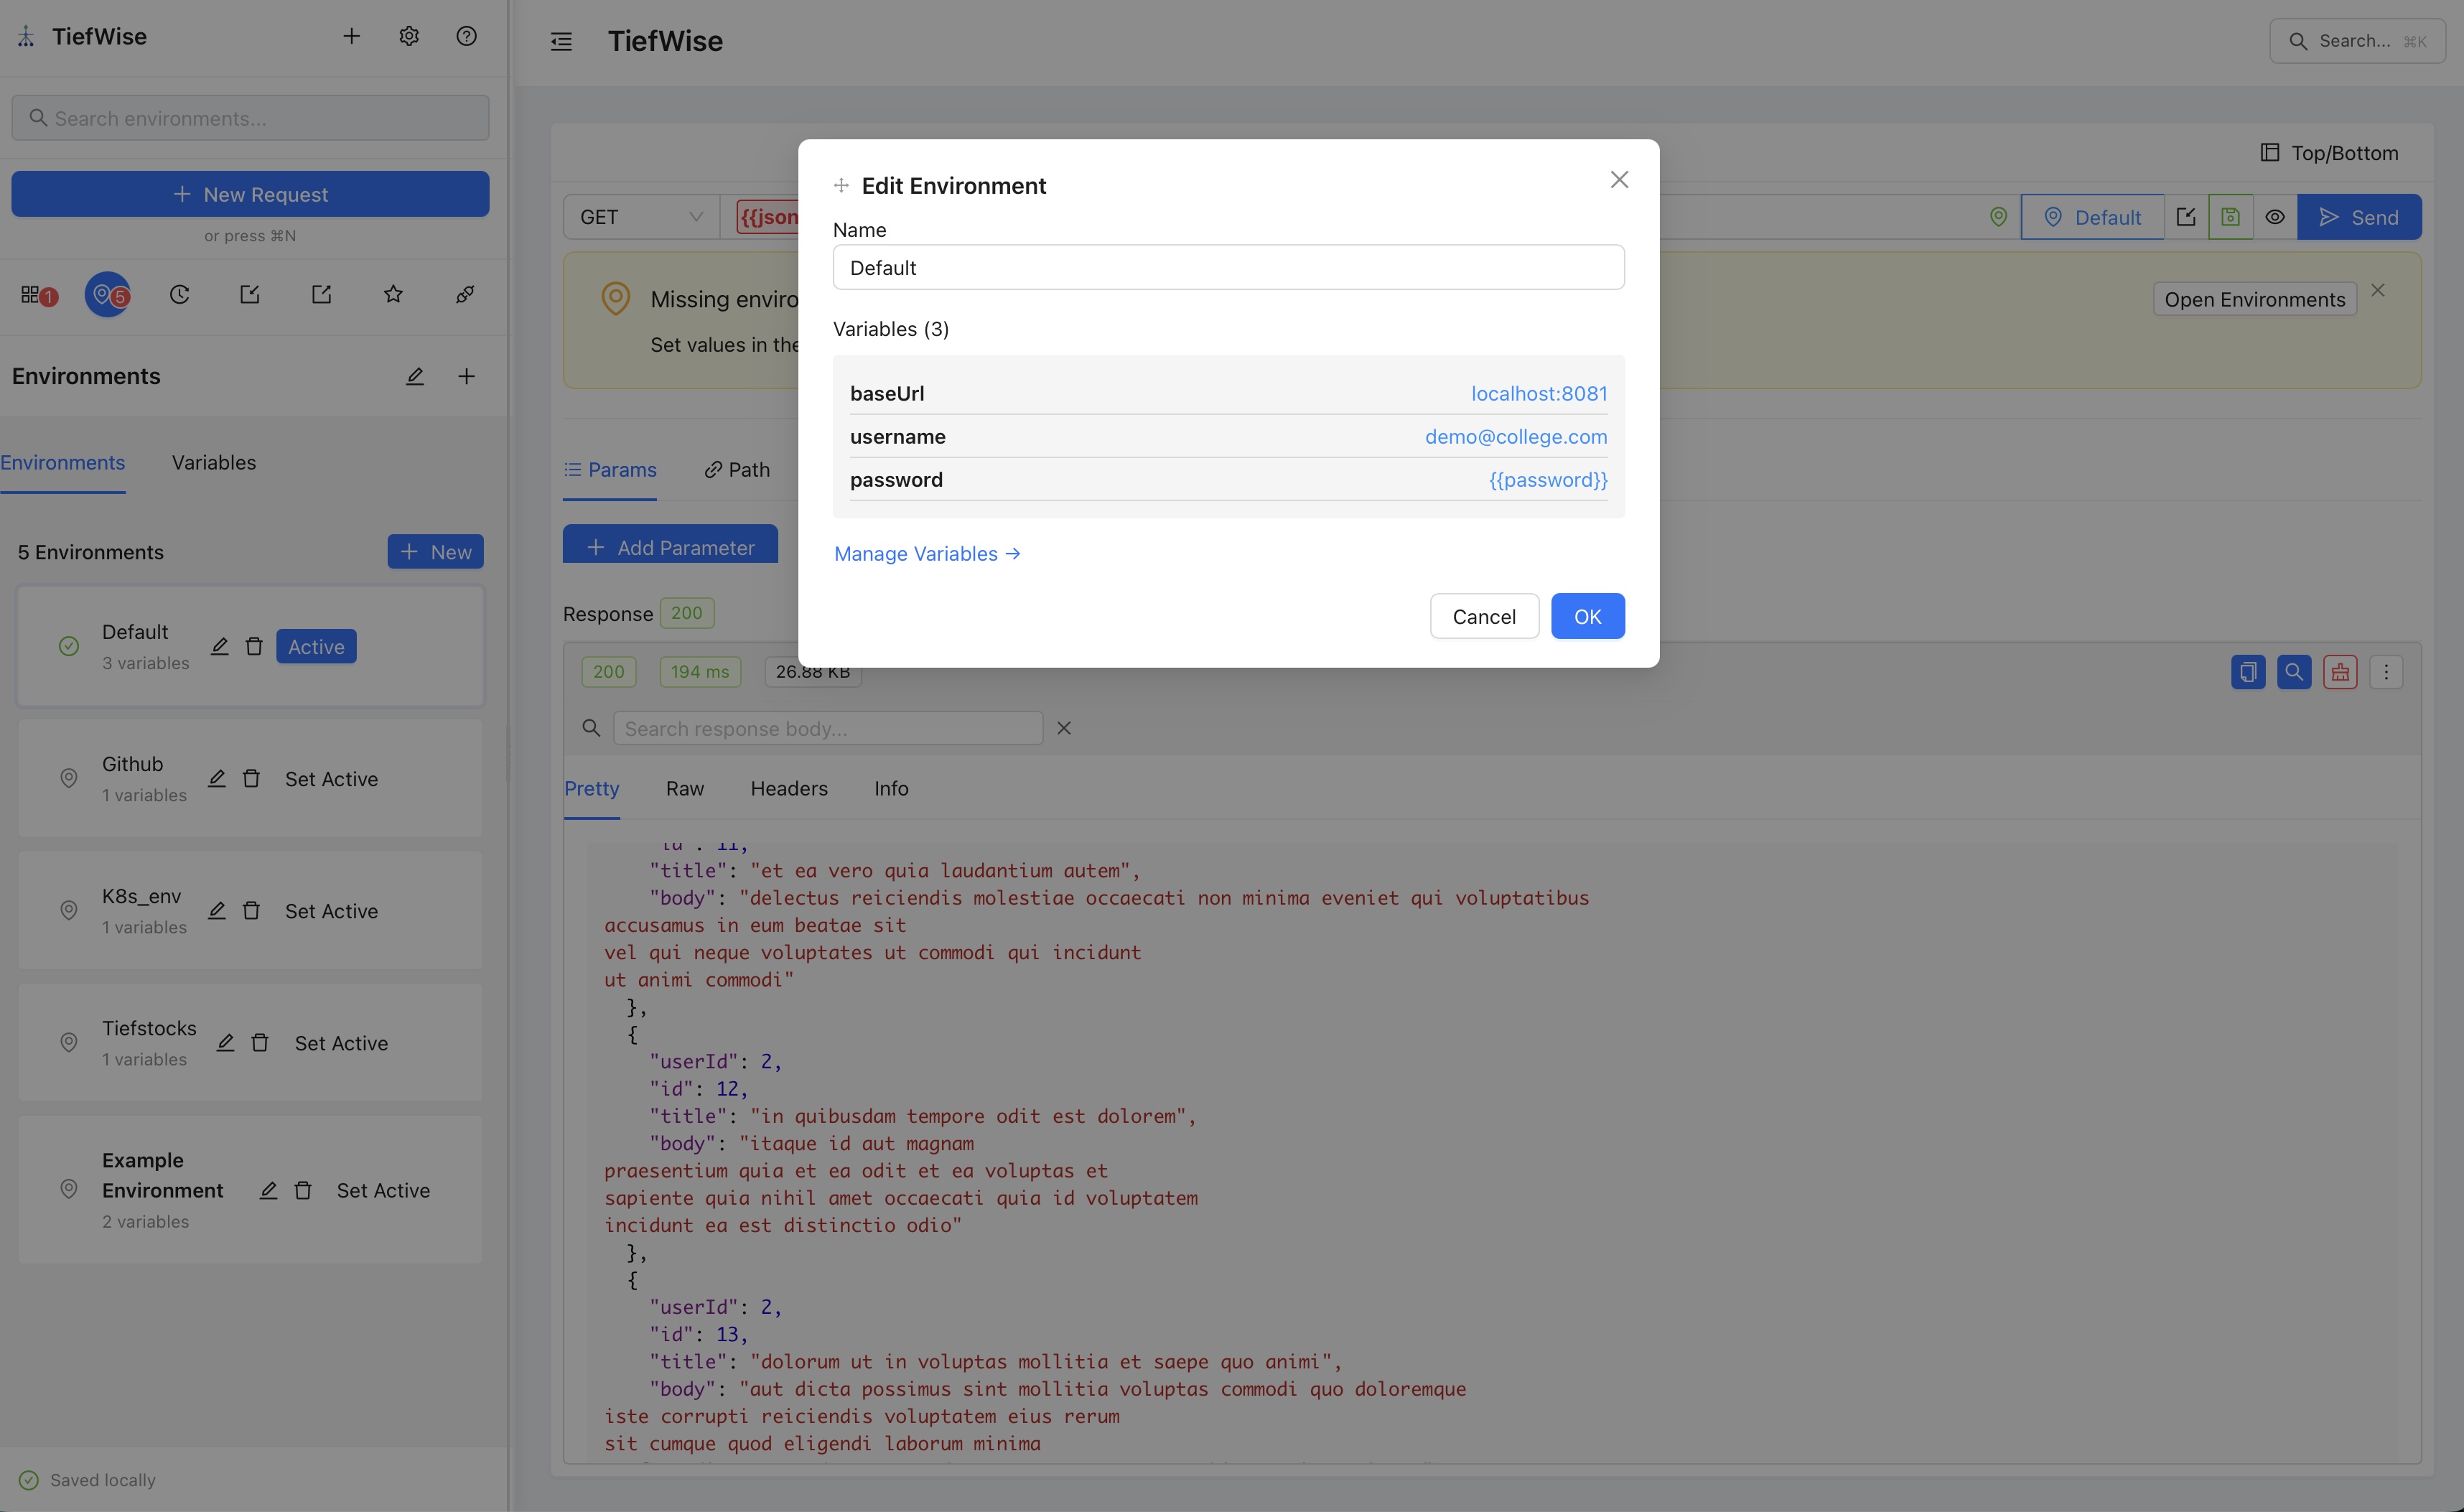Open the Default environment selector
Viewport: 2464px width, 1512px height.
[2093, 217]
